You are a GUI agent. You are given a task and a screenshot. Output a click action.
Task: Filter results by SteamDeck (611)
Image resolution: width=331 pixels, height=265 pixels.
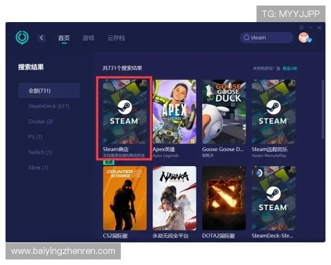[x=49, y=106]
